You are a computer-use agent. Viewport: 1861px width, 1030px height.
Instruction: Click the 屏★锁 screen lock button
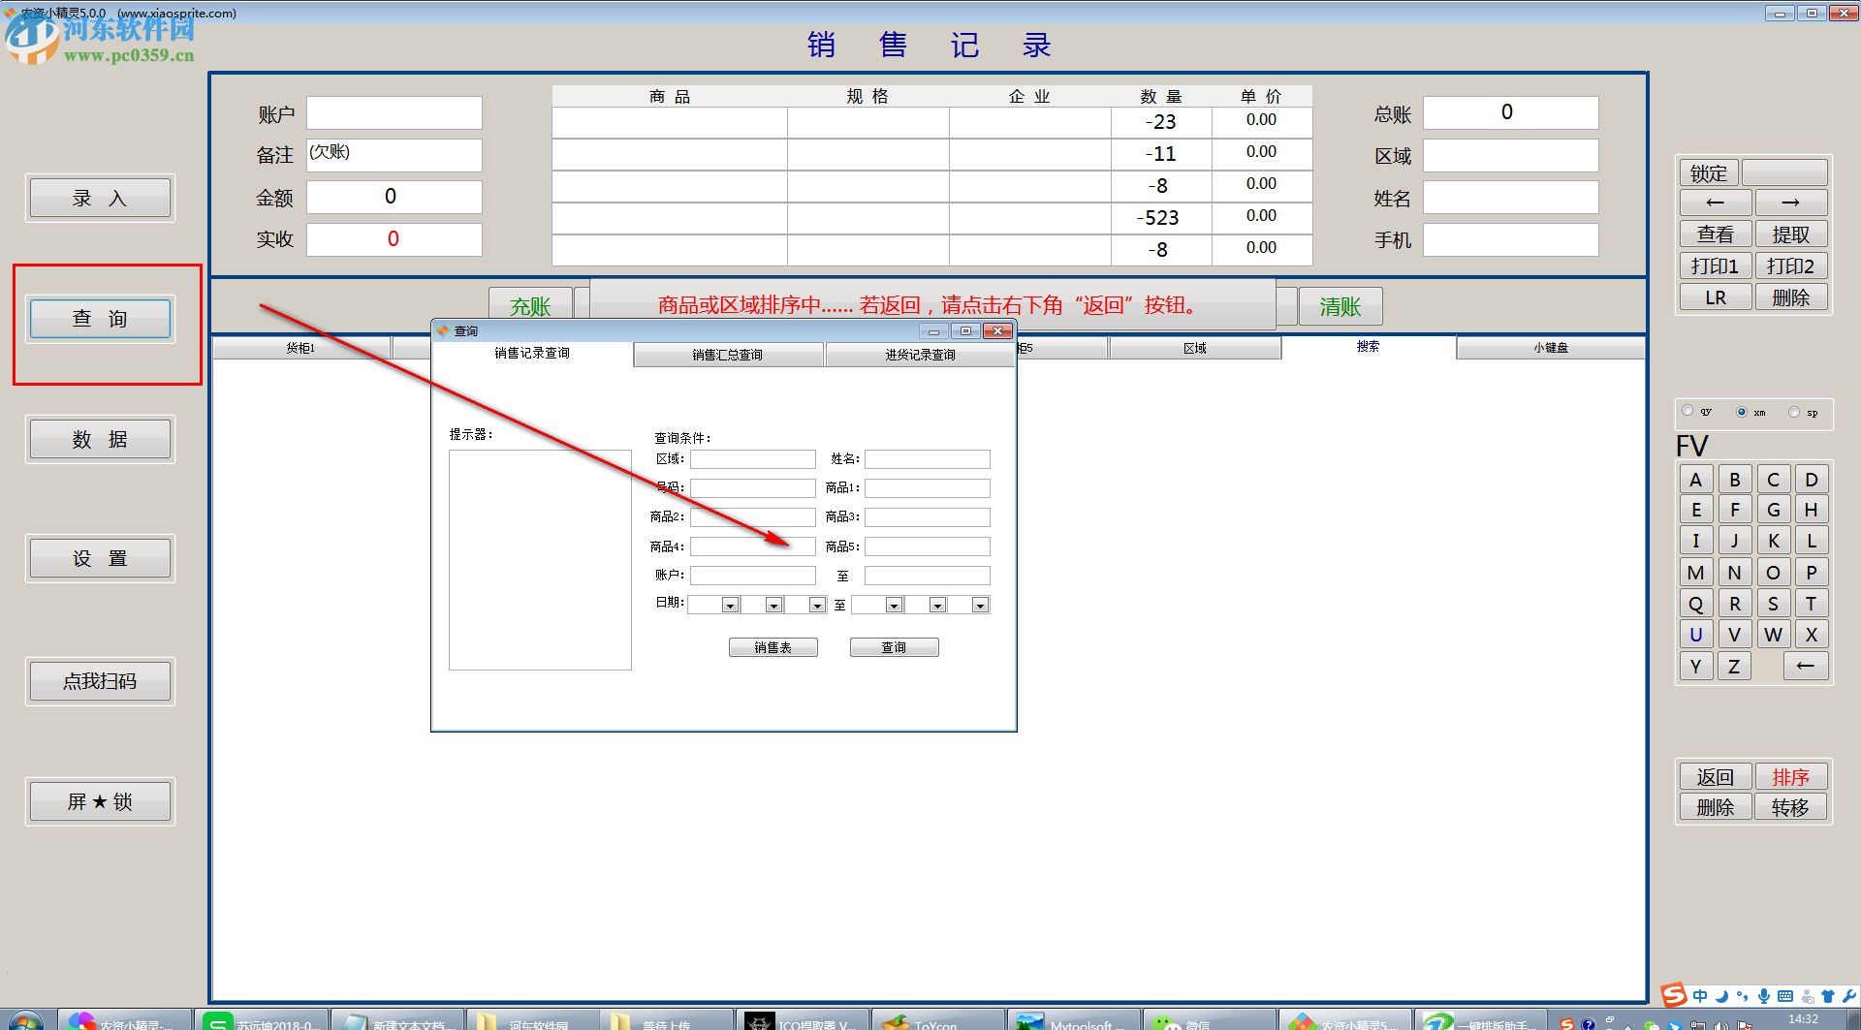(100, 801)
